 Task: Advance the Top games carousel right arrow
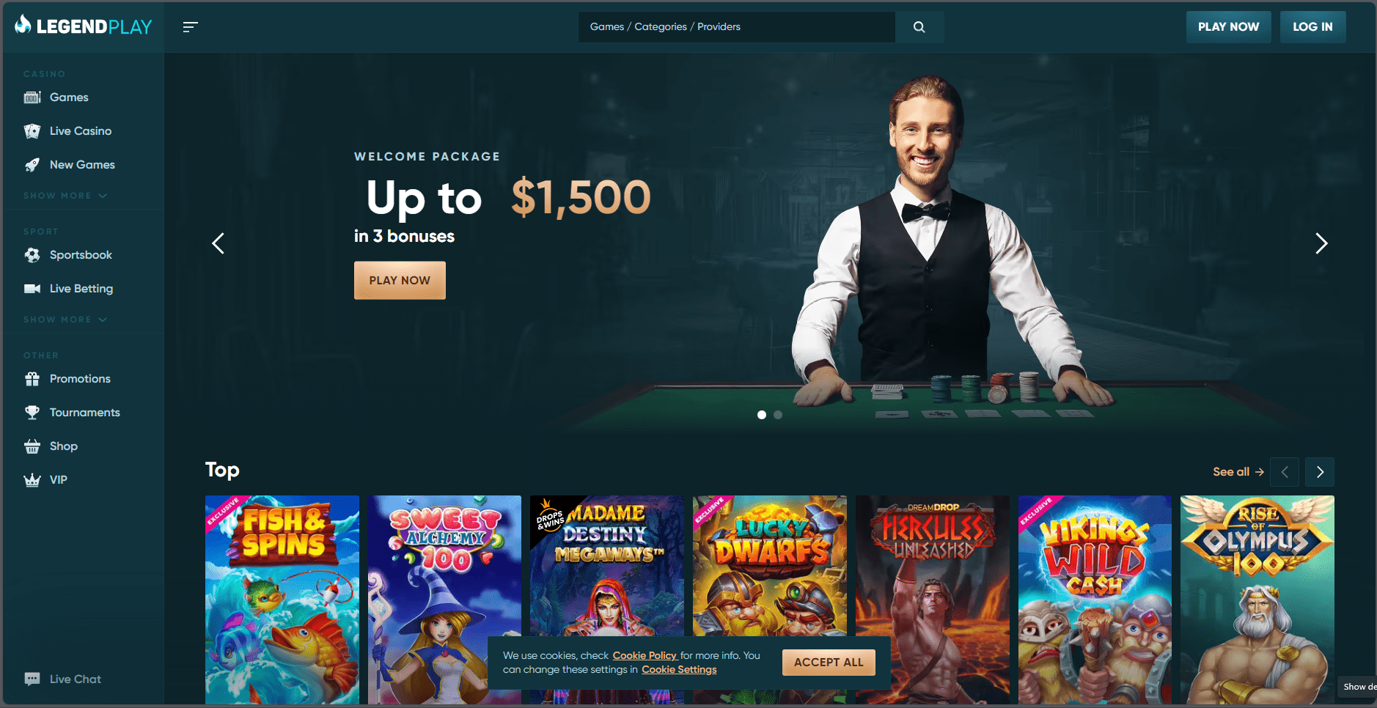coord(1320,472)
